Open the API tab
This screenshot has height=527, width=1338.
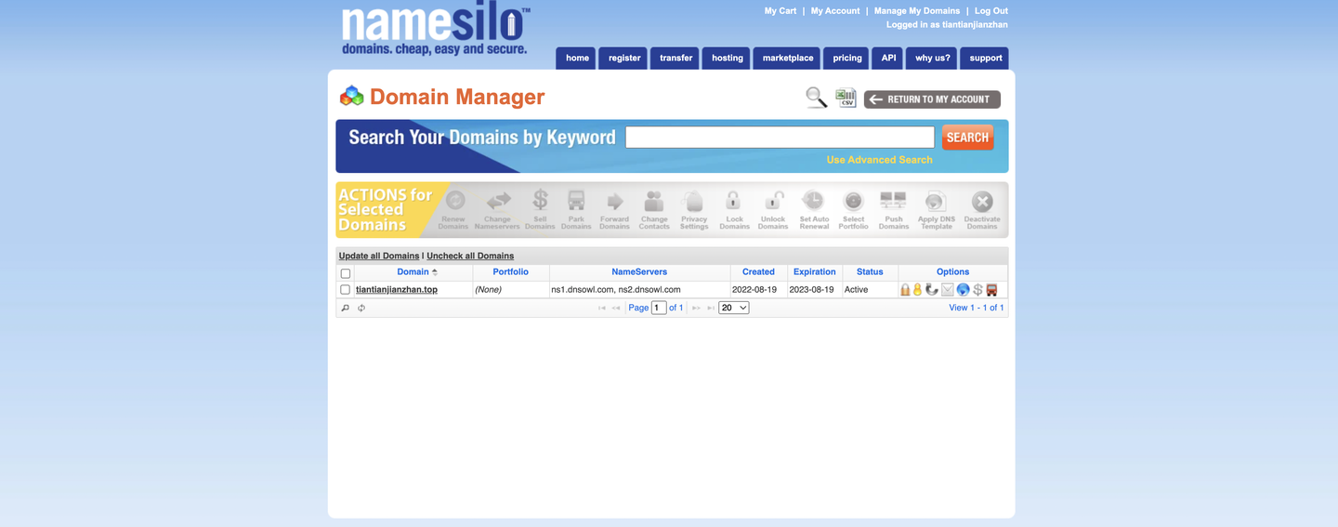point(888,59)
